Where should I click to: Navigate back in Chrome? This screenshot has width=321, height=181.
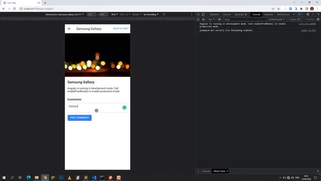[x=4, y=9]
